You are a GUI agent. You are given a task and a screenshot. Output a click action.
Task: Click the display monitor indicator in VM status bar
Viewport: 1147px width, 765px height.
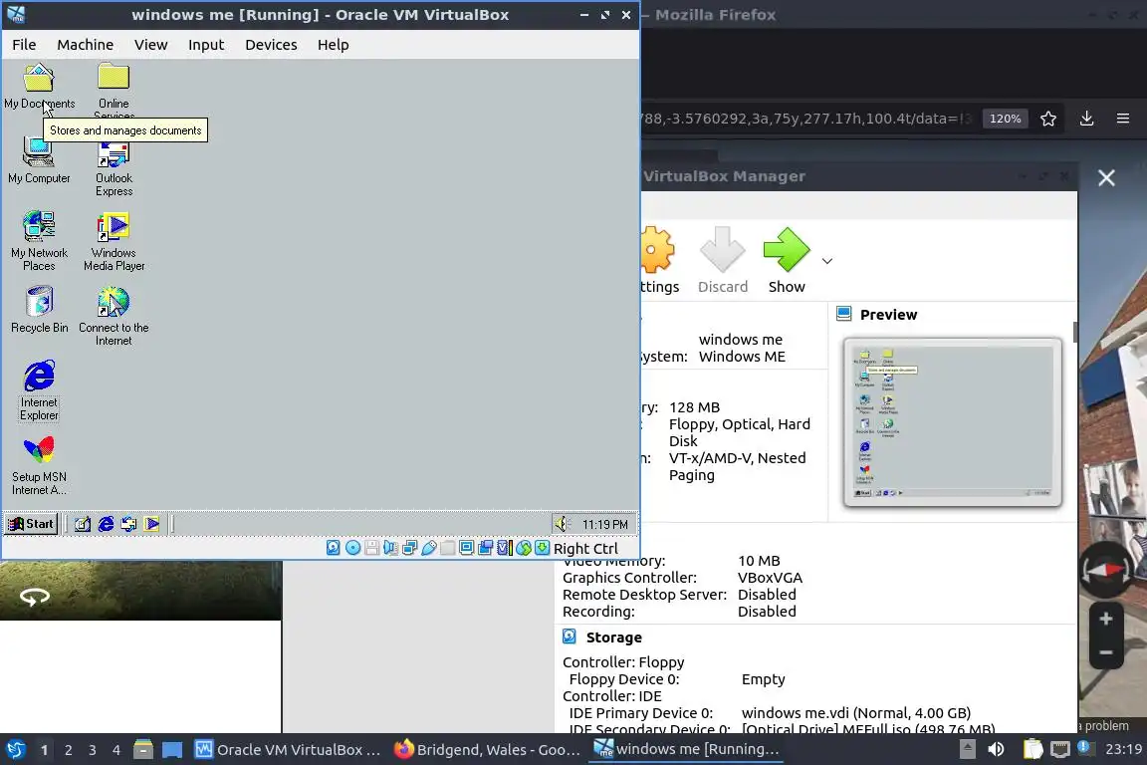[x=466, y=548]
